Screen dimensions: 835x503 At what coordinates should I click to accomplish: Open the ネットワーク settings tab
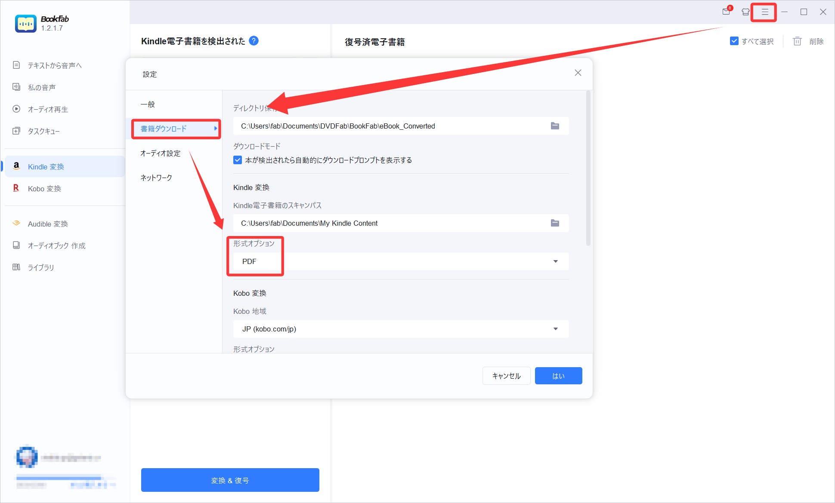click(x=156, y=178)
